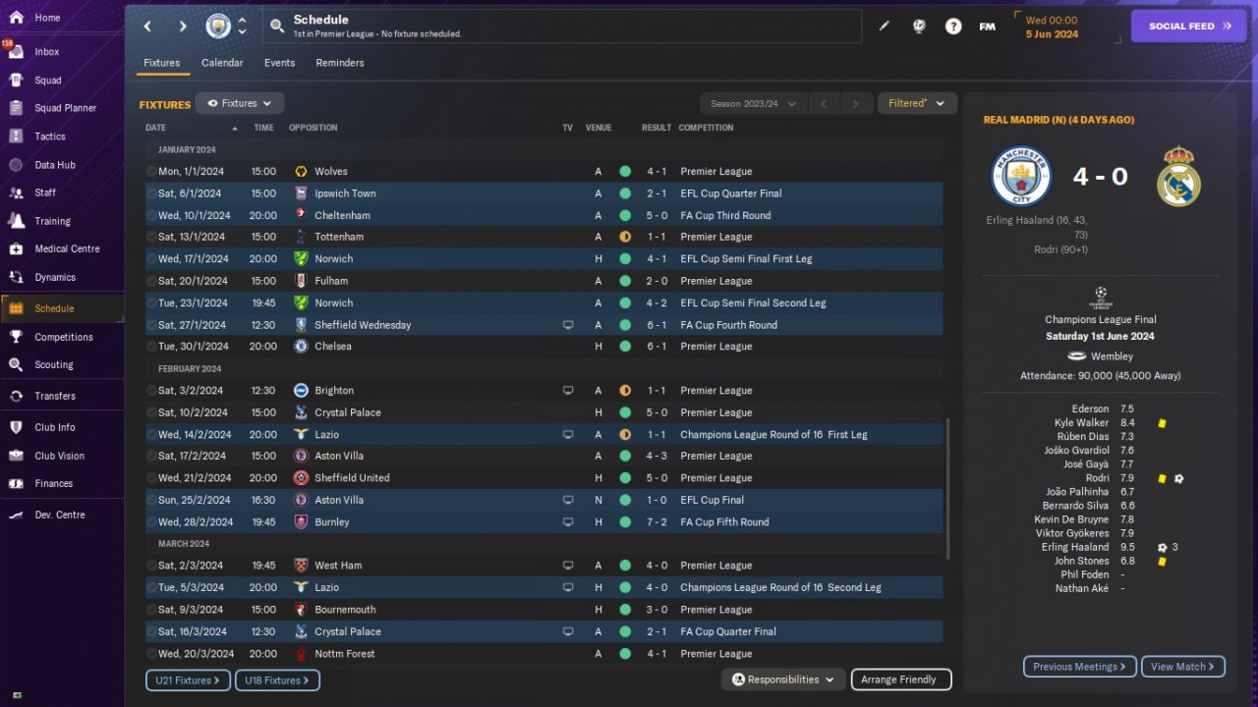Click the Dynamics icon in sidebar
This screenshot has height=707, width=1258.
[16, 278]
